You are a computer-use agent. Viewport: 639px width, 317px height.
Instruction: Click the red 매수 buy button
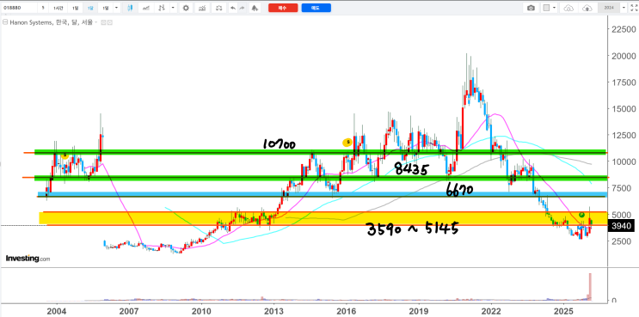coord(283,8)
